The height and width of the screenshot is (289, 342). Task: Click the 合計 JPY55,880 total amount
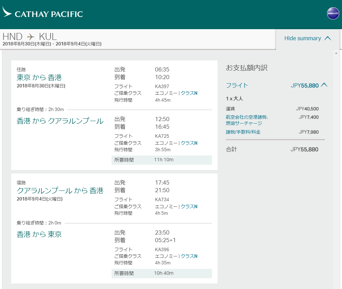pyautogui.click(x=304, y=150)
